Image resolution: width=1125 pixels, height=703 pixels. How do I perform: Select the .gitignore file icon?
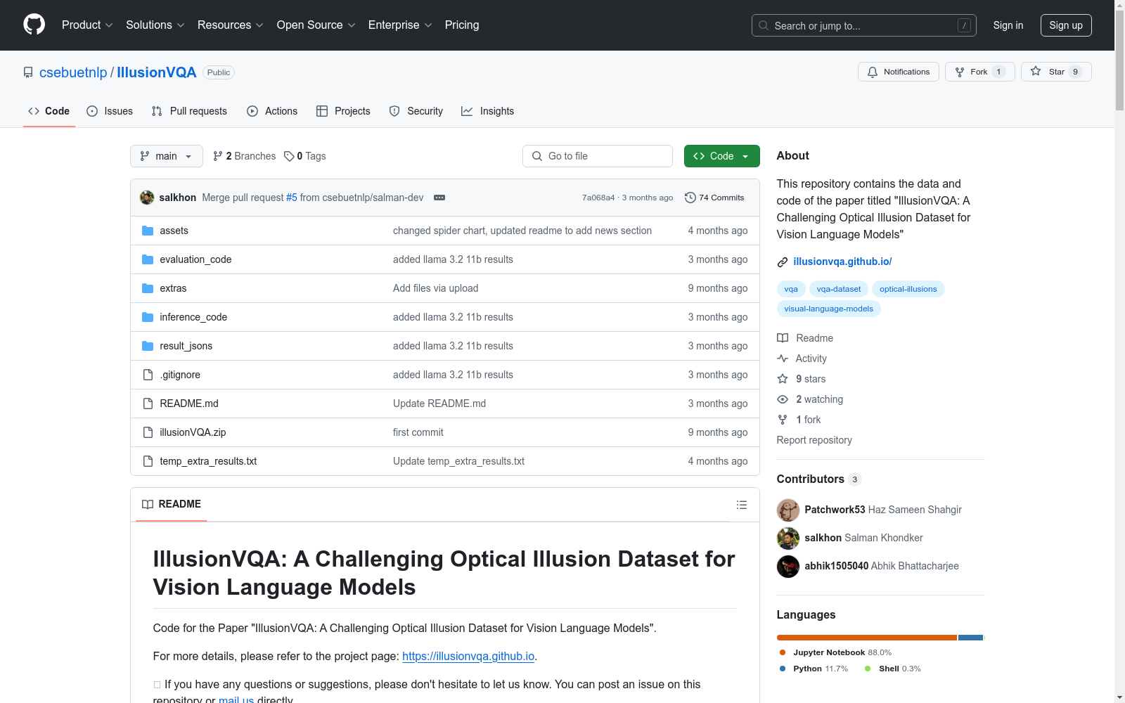(148, 375)
